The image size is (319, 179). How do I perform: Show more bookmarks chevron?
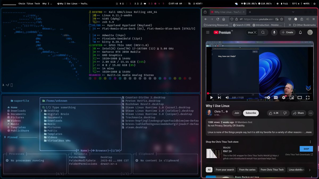(x=289, y=25)
